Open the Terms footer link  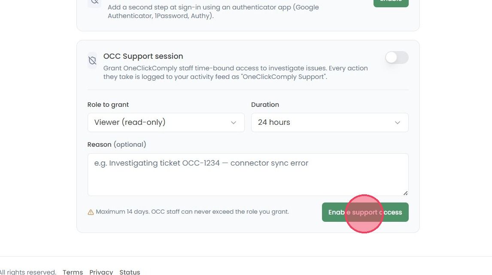[x=73, y=272]
